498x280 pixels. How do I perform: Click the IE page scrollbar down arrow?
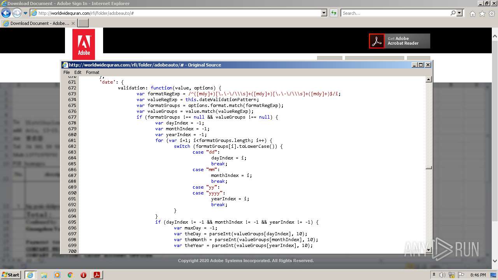495,261
